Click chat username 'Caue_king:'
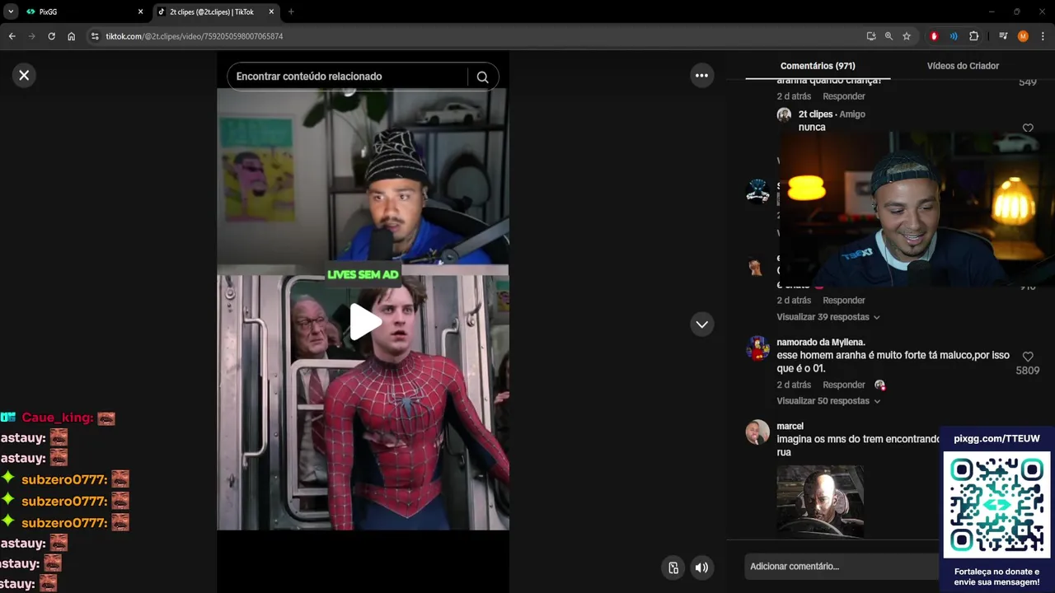Screen dimensions: 1055x593 (58, 418)
